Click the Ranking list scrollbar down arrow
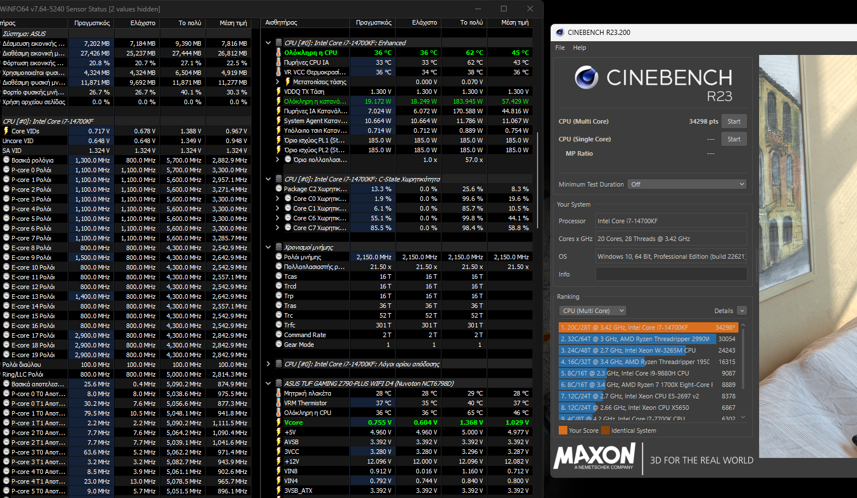The image size is (857, 498). coord(743,417)
